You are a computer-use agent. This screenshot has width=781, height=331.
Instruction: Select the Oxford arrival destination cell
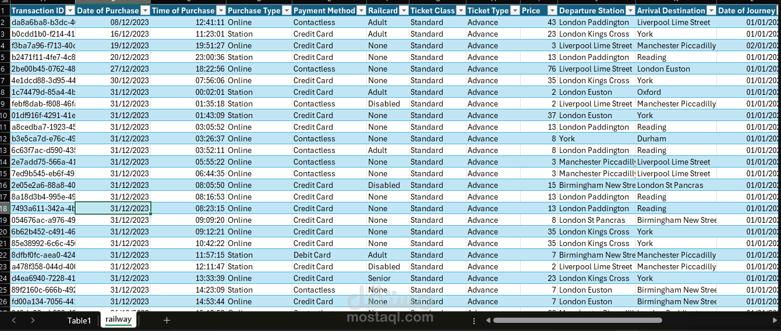click(676, 92)
